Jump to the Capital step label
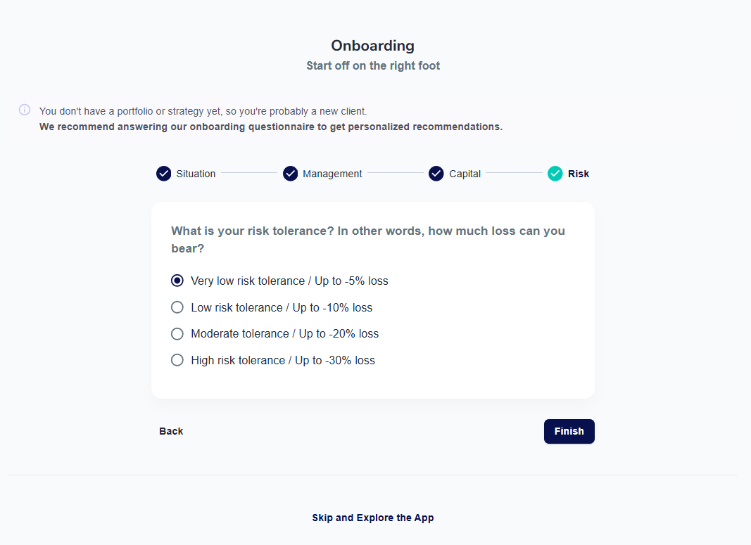The height and width of the screenshot is (545, 751). [465, 174]
